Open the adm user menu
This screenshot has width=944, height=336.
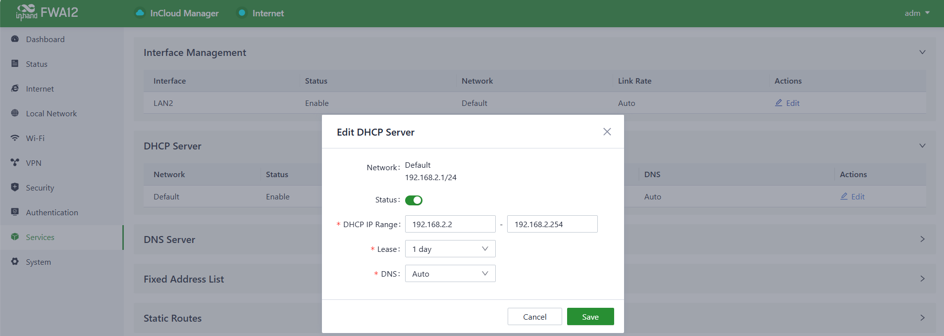pyautogui.click(x=916, y=13)
